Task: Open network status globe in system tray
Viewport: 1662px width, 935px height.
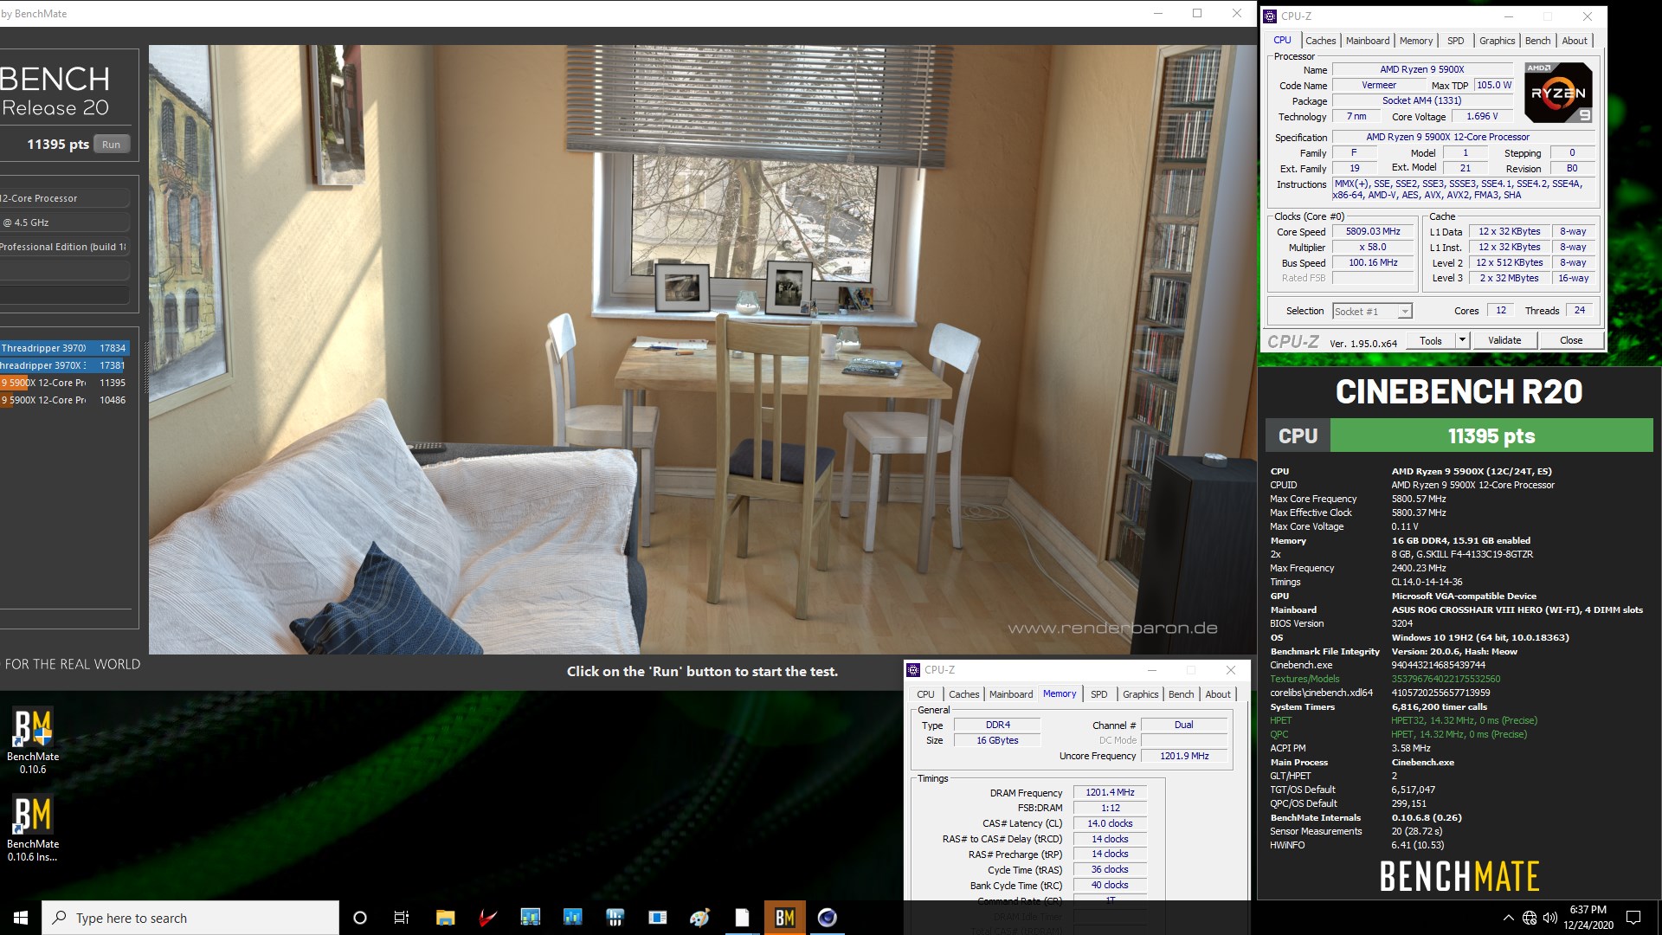Action: tap(1530, 918)
